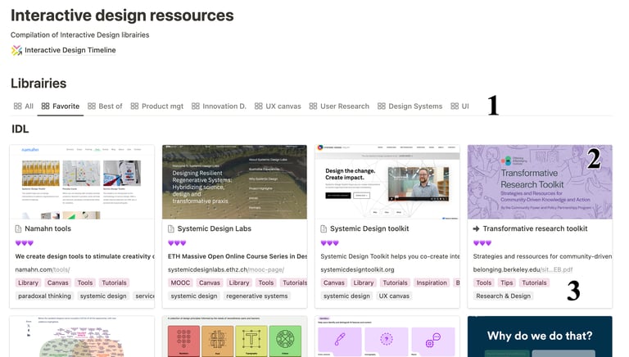This screenshot has height=357, width=629.
Task: Click the Tools tag on Transformative research toolkit
Action: tap(484, 282)
